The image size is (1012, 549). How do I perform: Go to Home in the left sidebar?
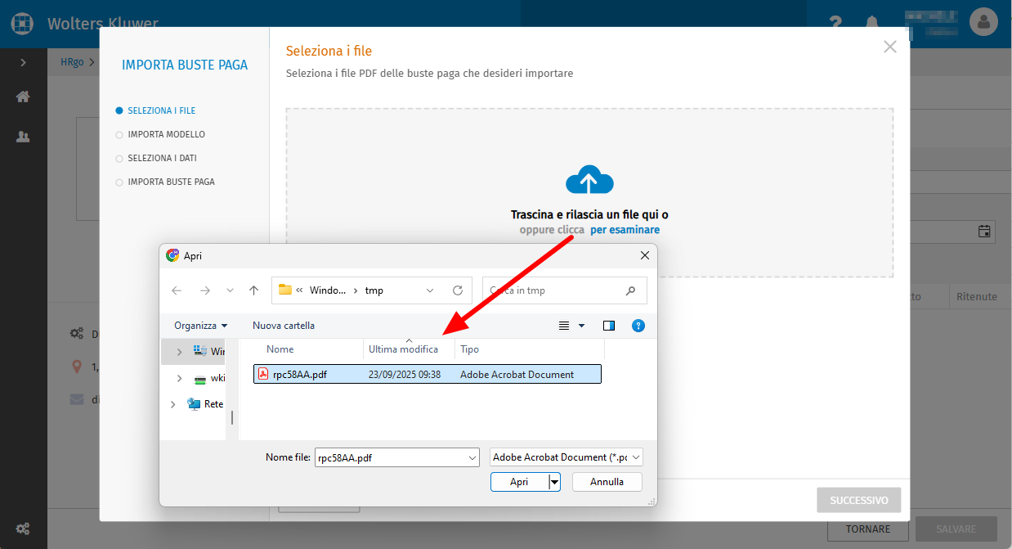click(23, 97)
